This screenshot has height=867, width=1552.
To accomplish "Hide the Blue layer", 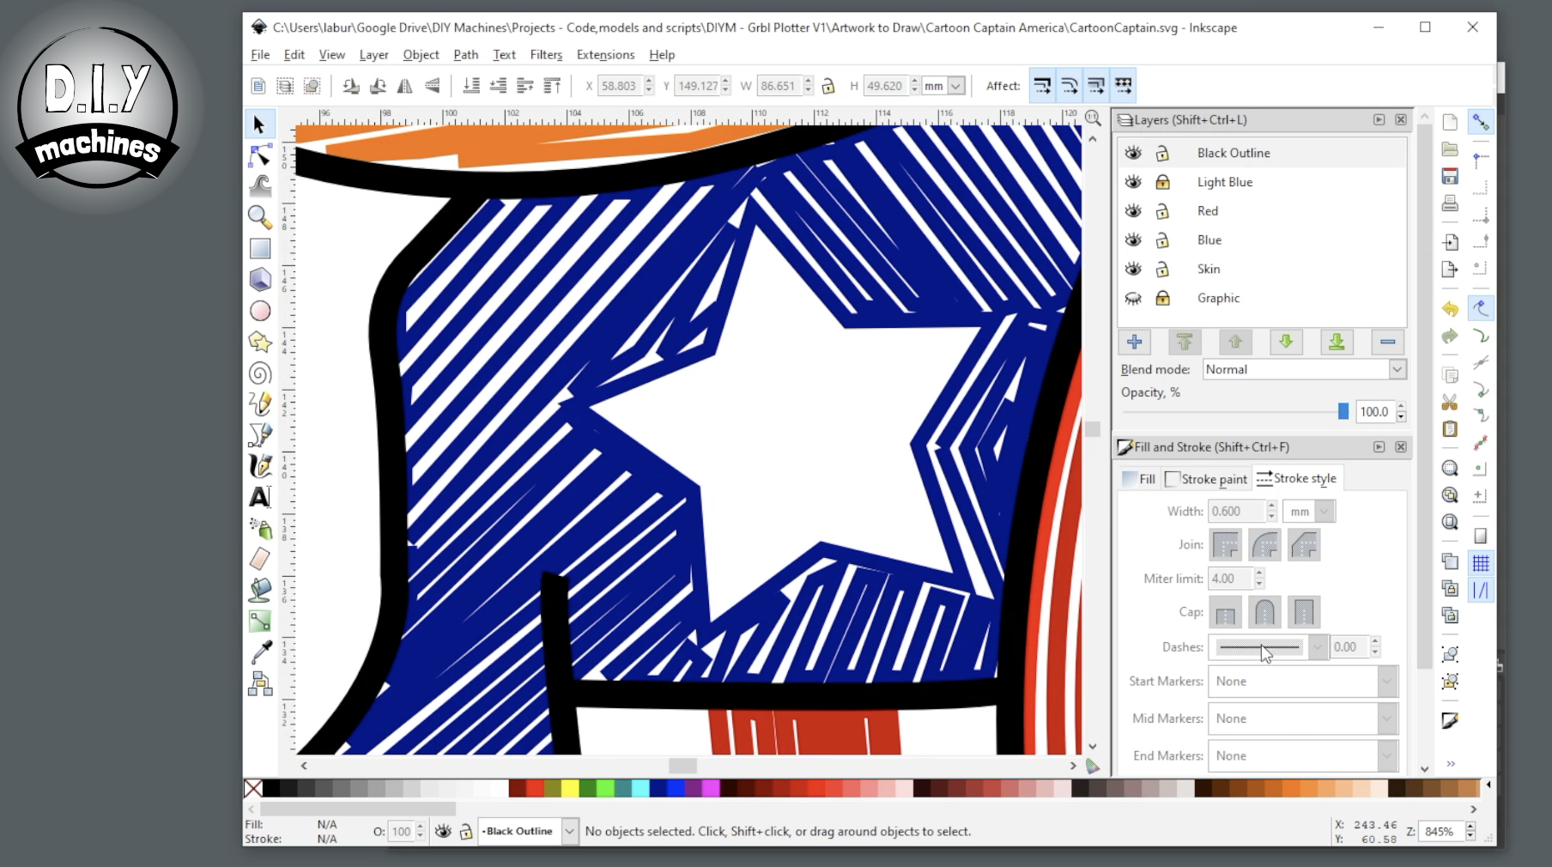I will [x=1133, y=240].
